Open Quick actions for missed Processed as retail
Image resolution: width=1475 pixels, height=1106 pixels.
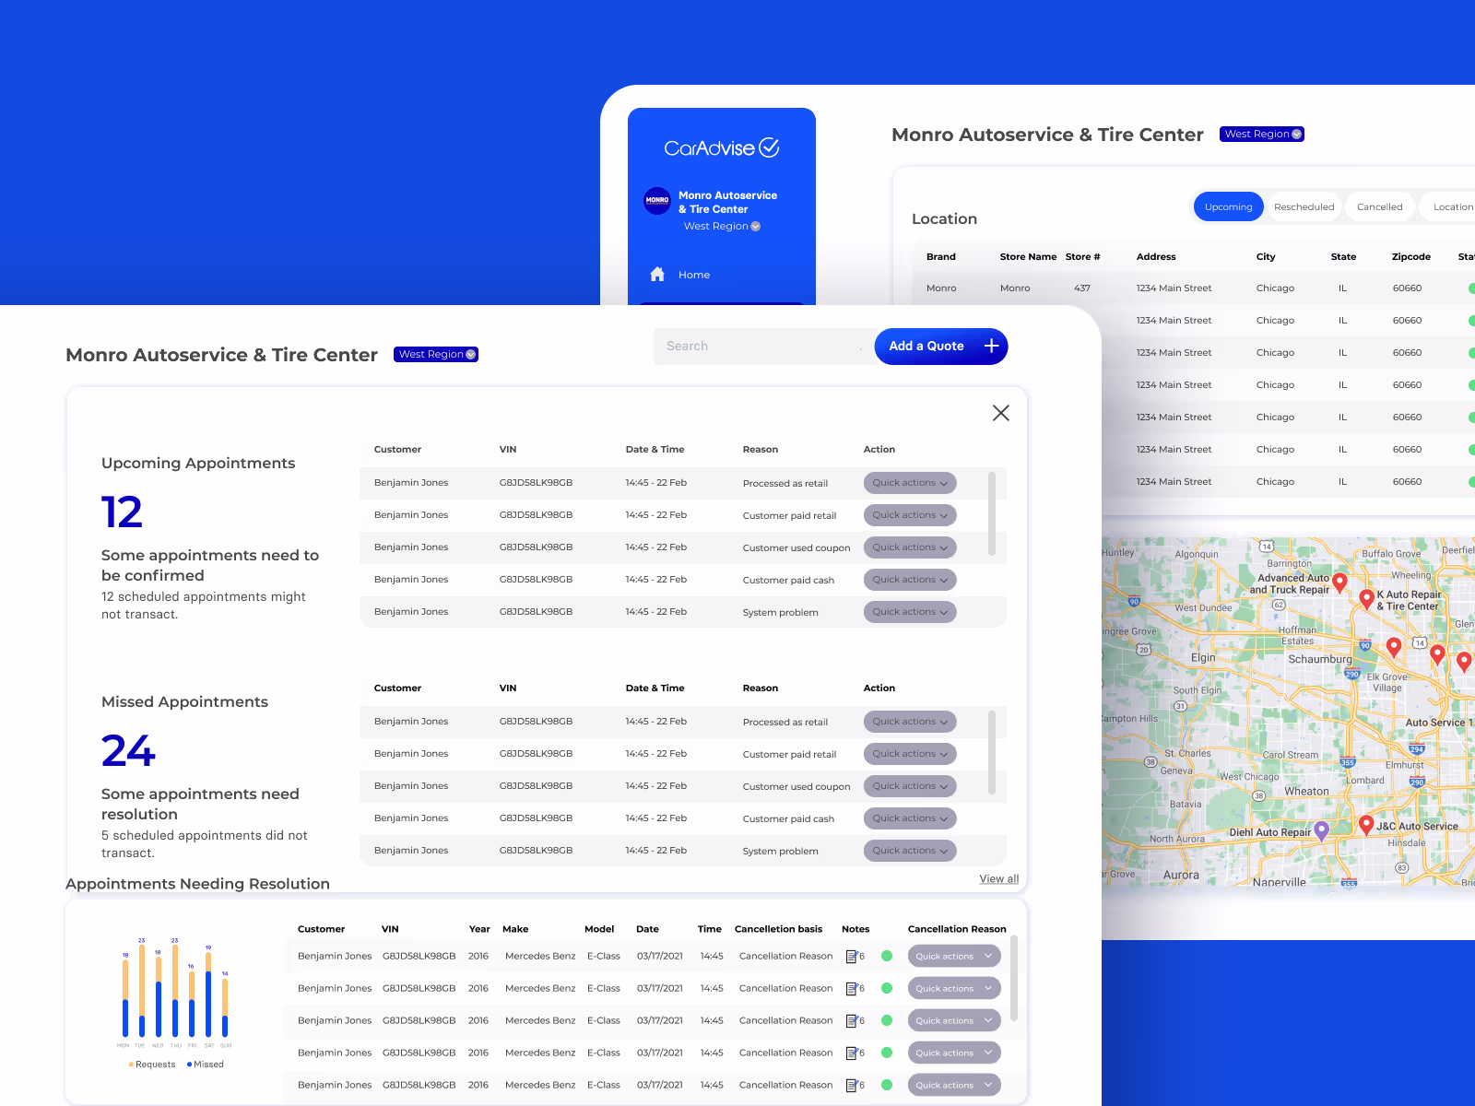(910, 722)
